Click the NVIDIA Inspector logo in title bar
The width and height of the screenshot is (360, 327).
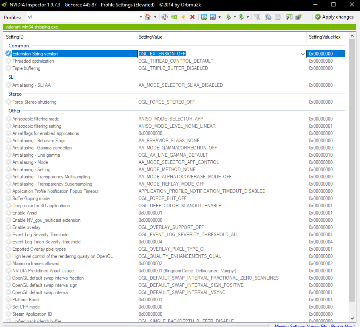pos(4,4)
